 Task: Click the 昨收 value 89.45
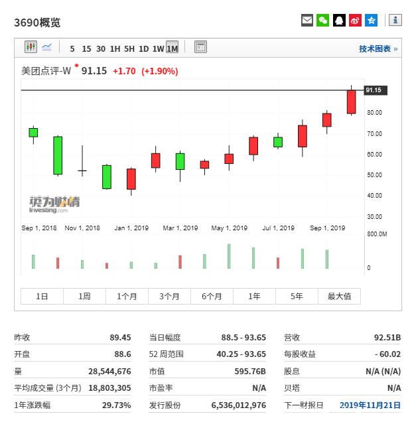(120, 338)
